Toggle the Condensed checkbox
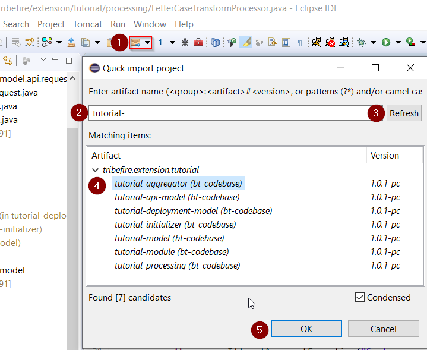The image size is (427, 350). [359, 297]
